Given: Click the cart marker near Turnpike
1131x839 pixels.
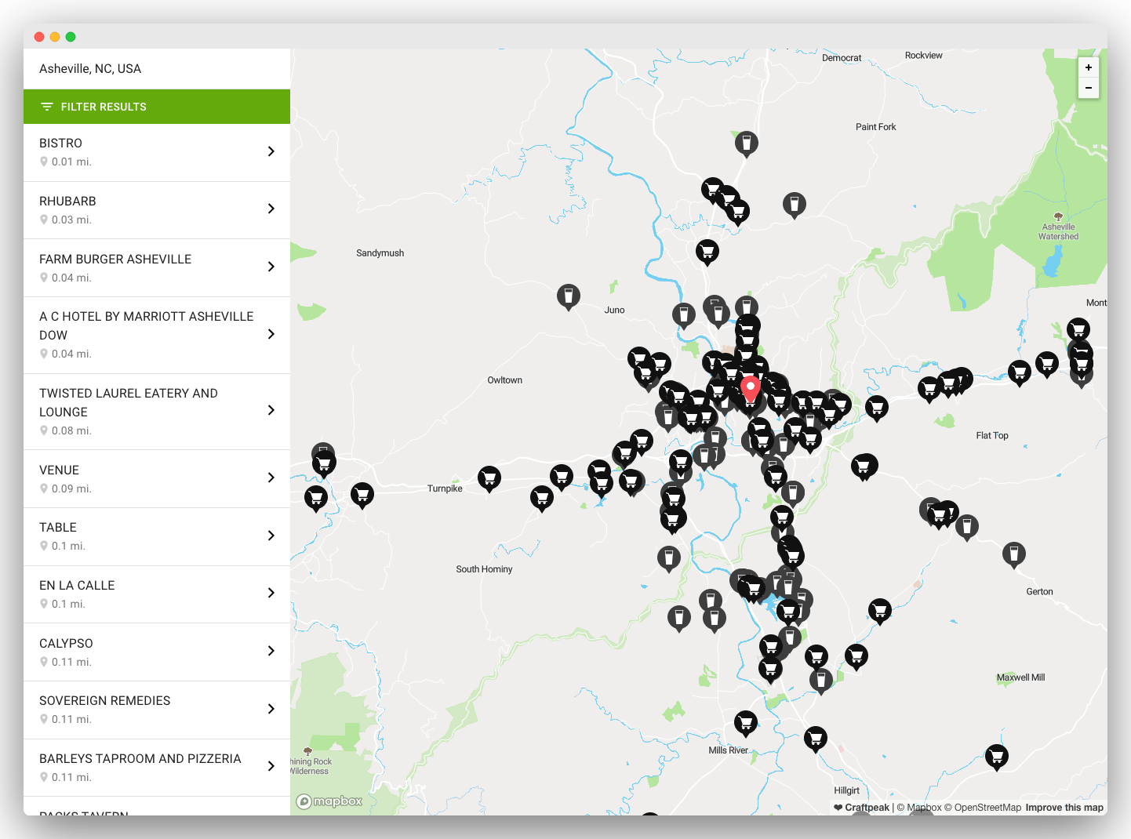Looking at the screenshot, I should click(x=489, y=478).
